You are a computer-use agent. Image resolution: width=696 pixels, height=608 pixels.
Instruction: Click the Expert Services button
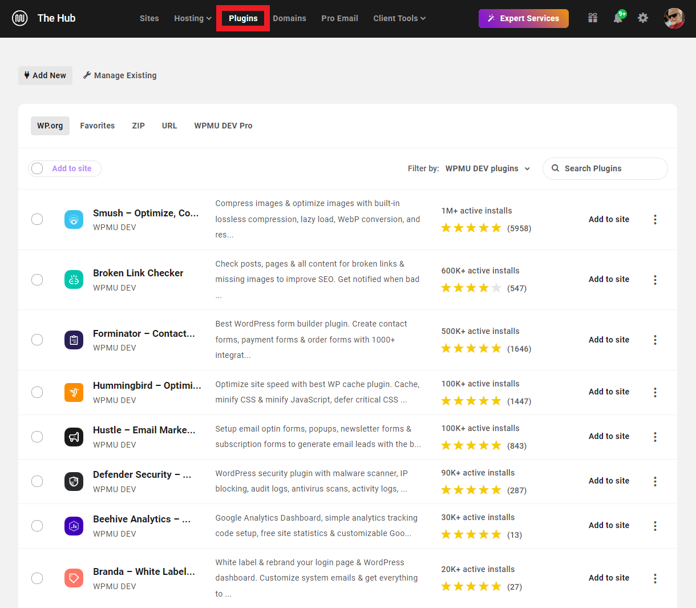tap(524, 18)
